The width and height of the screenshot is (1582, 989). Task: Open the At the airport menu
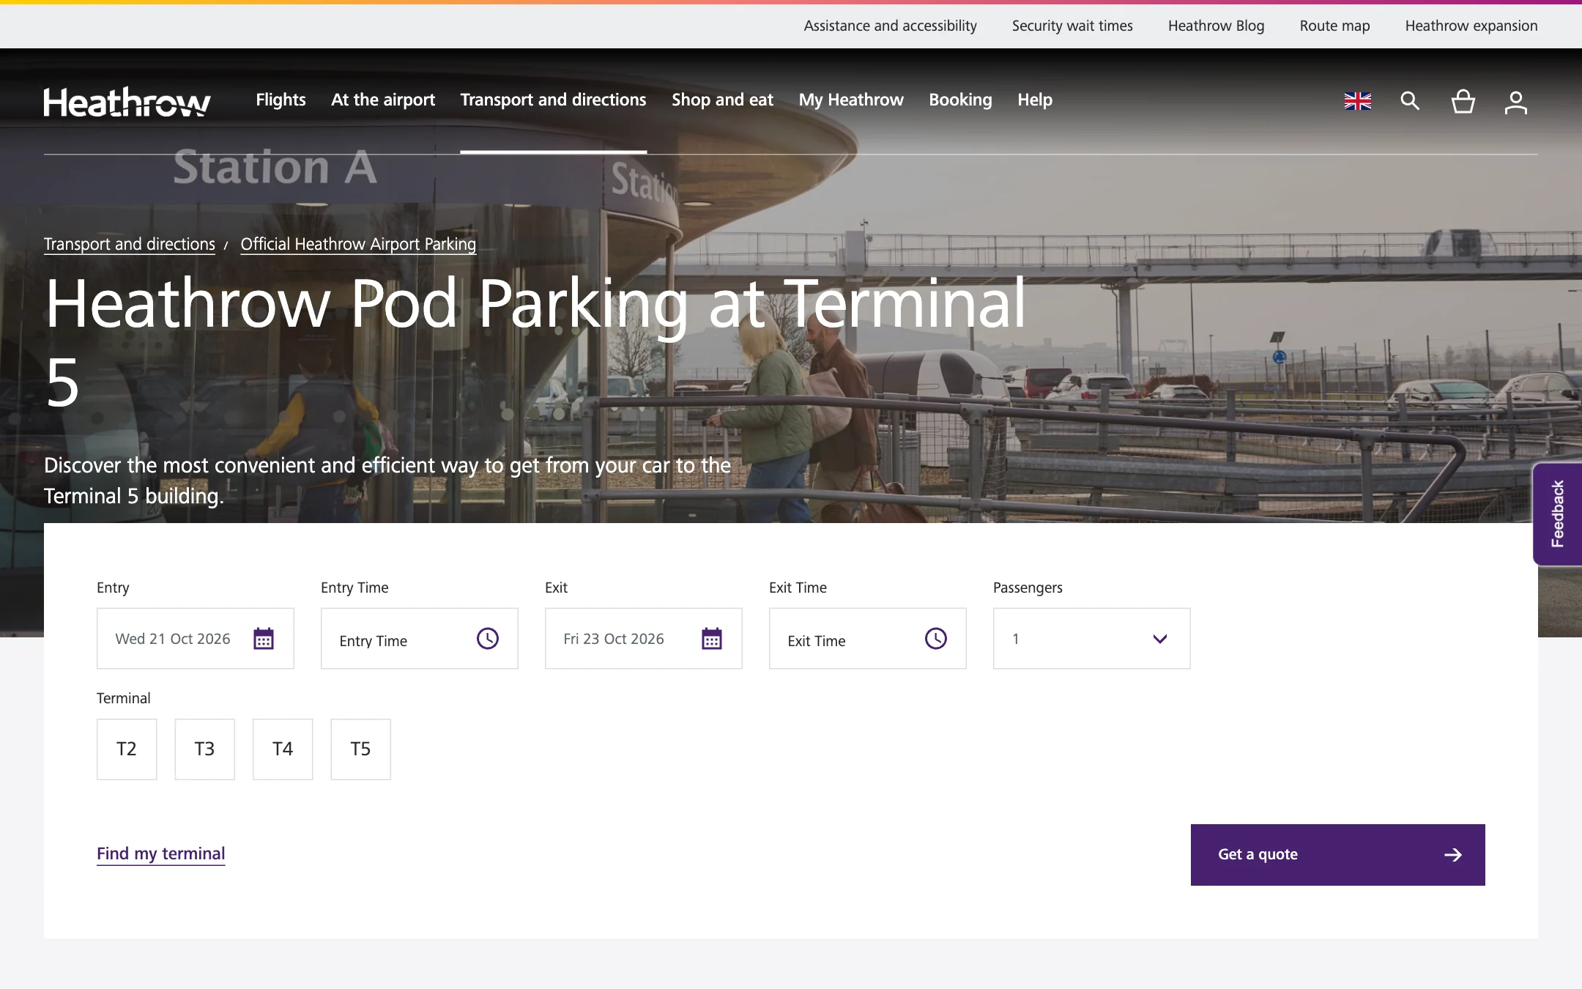[383, 100]
